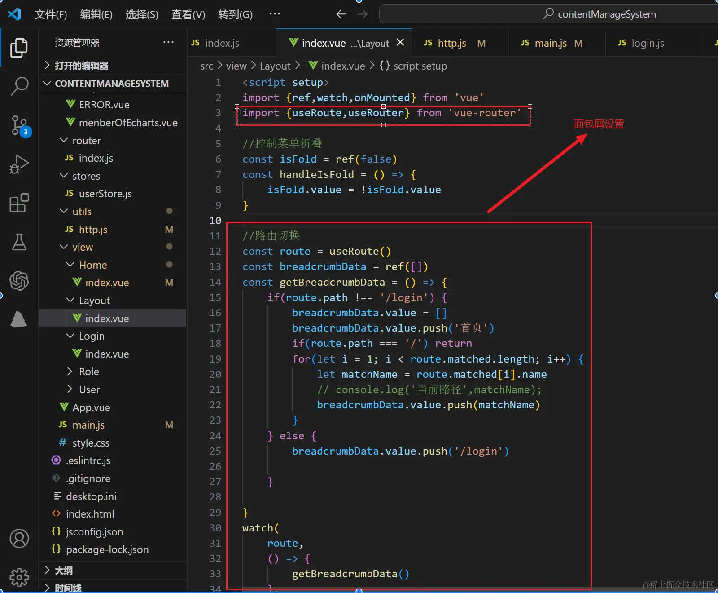Viewport: 718px width, 593px height.
Task: Click the go back navigation arrow
Action: pyautogui.click(x=341, y=14)
